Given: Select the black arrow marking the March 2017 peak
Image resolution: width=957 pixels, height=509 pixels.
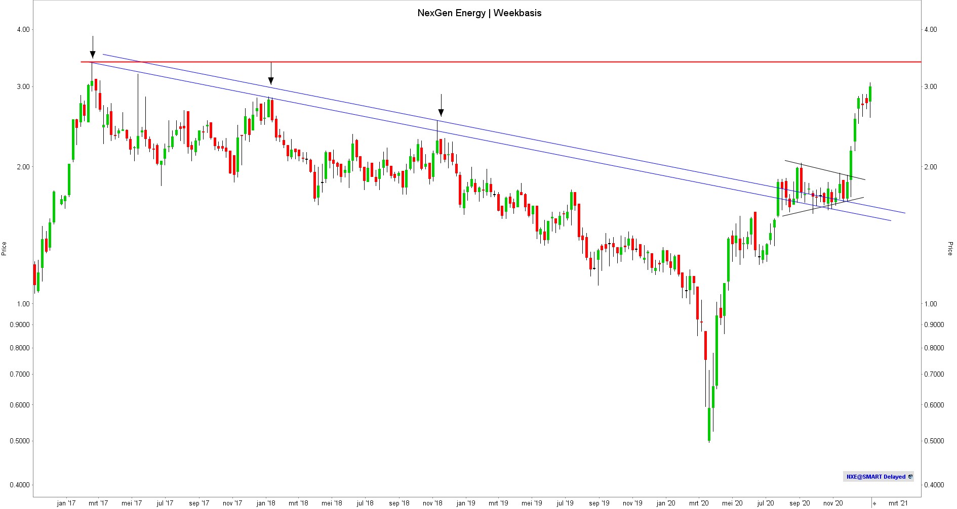Looking at the screenshot, I should (x=93, y=54).
